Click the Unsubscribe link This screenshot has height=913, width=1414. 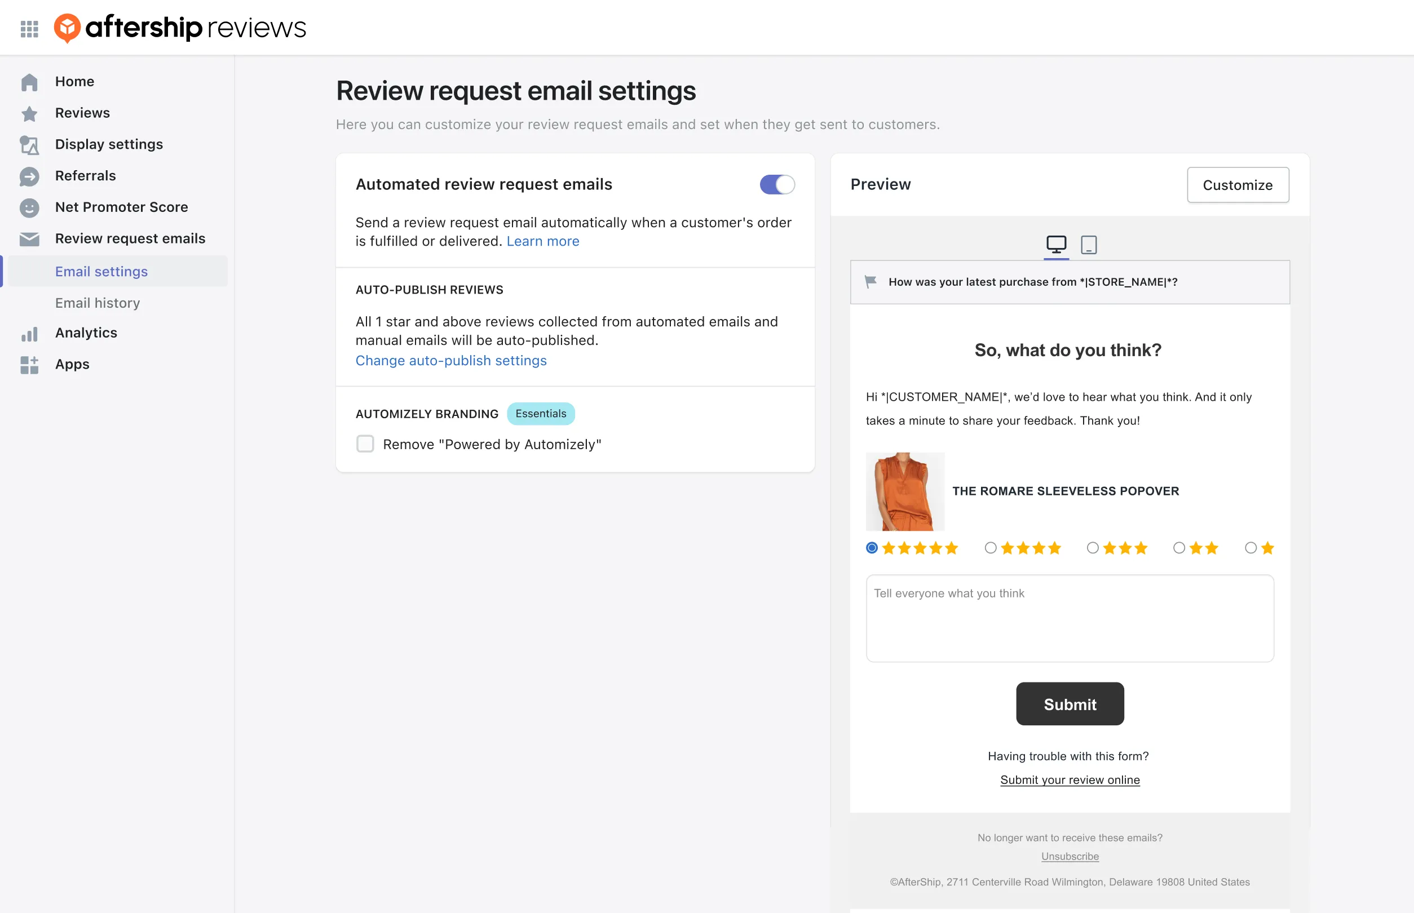tap(1070, 856)
